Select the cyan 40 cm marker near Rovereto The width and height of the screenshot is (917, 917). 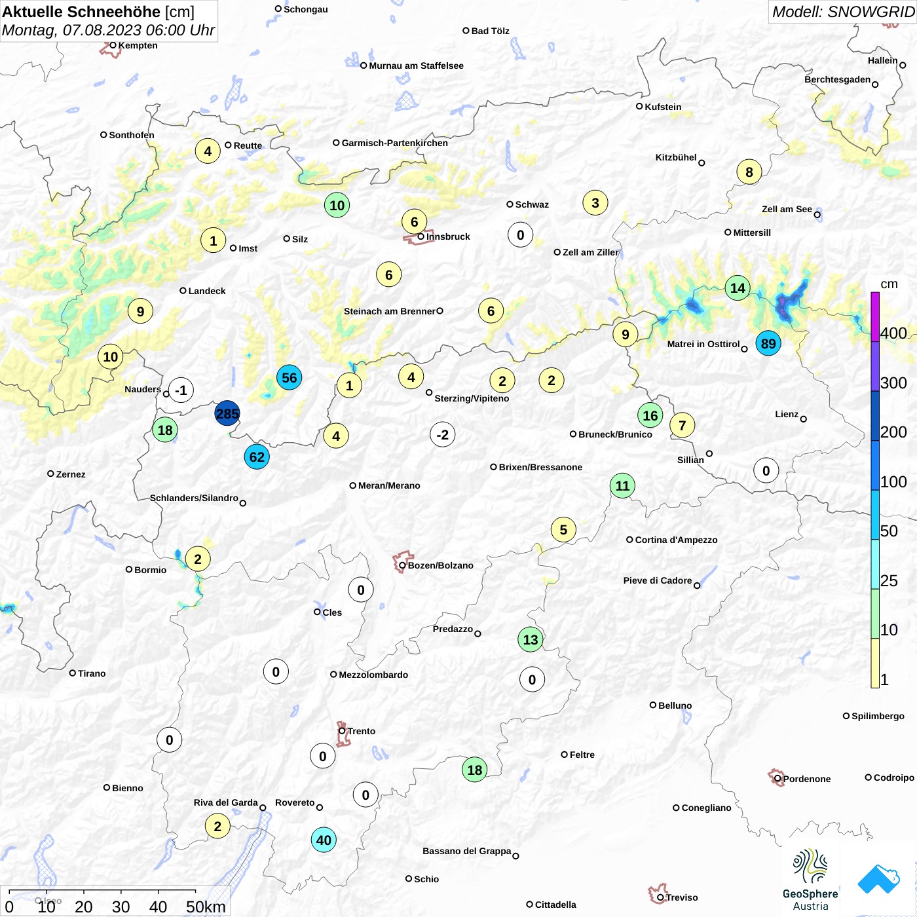tap(324, 840)
